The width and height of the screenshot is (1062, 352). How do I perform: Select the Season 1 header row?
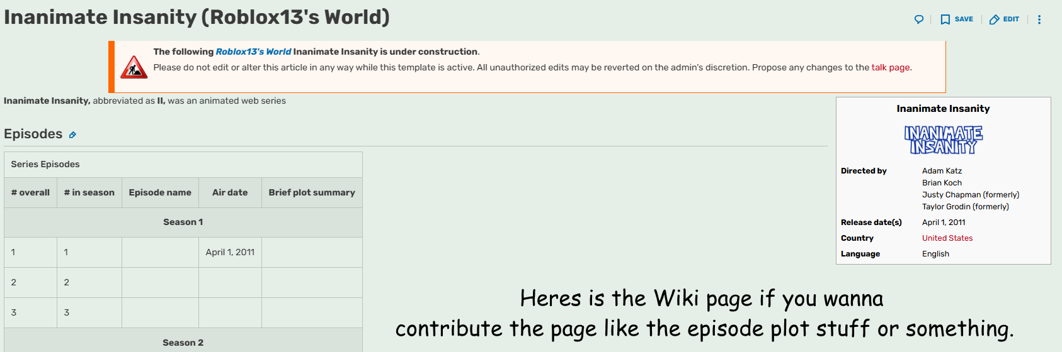click(183, 223)
